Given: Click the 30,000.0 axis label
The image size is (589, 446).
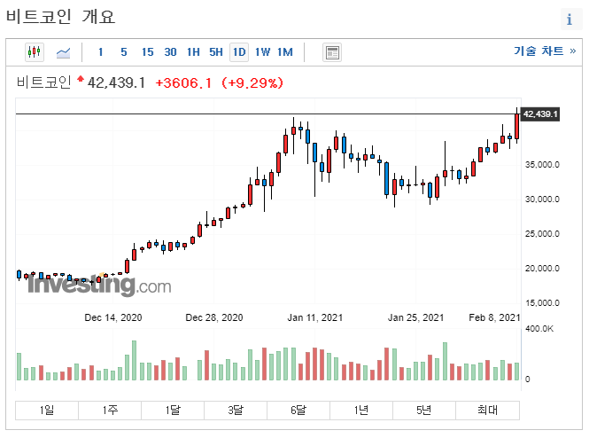Looking at the screenshot, I should click(542, 200).
